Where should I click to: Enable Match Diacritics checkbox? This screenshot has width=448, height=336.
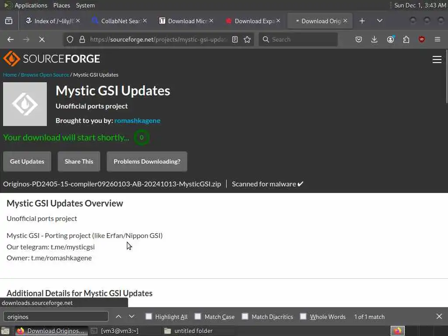245,316
